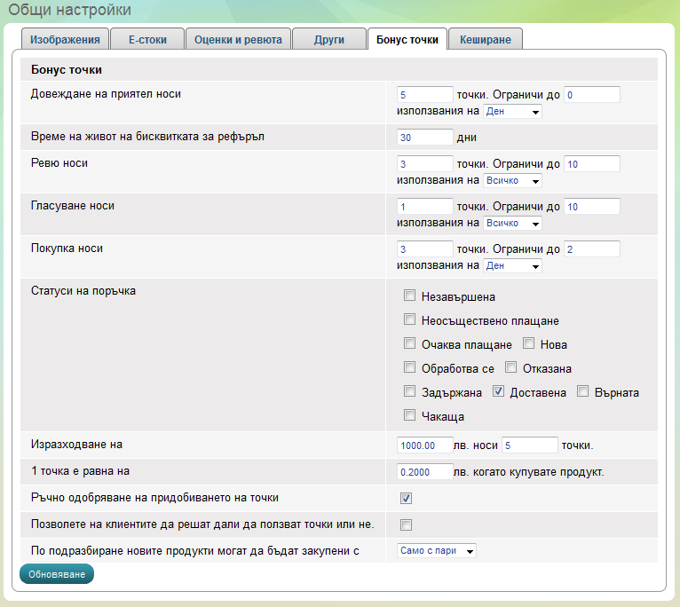Enable the Незавършена order status checkbox

[x=409, y=296]
